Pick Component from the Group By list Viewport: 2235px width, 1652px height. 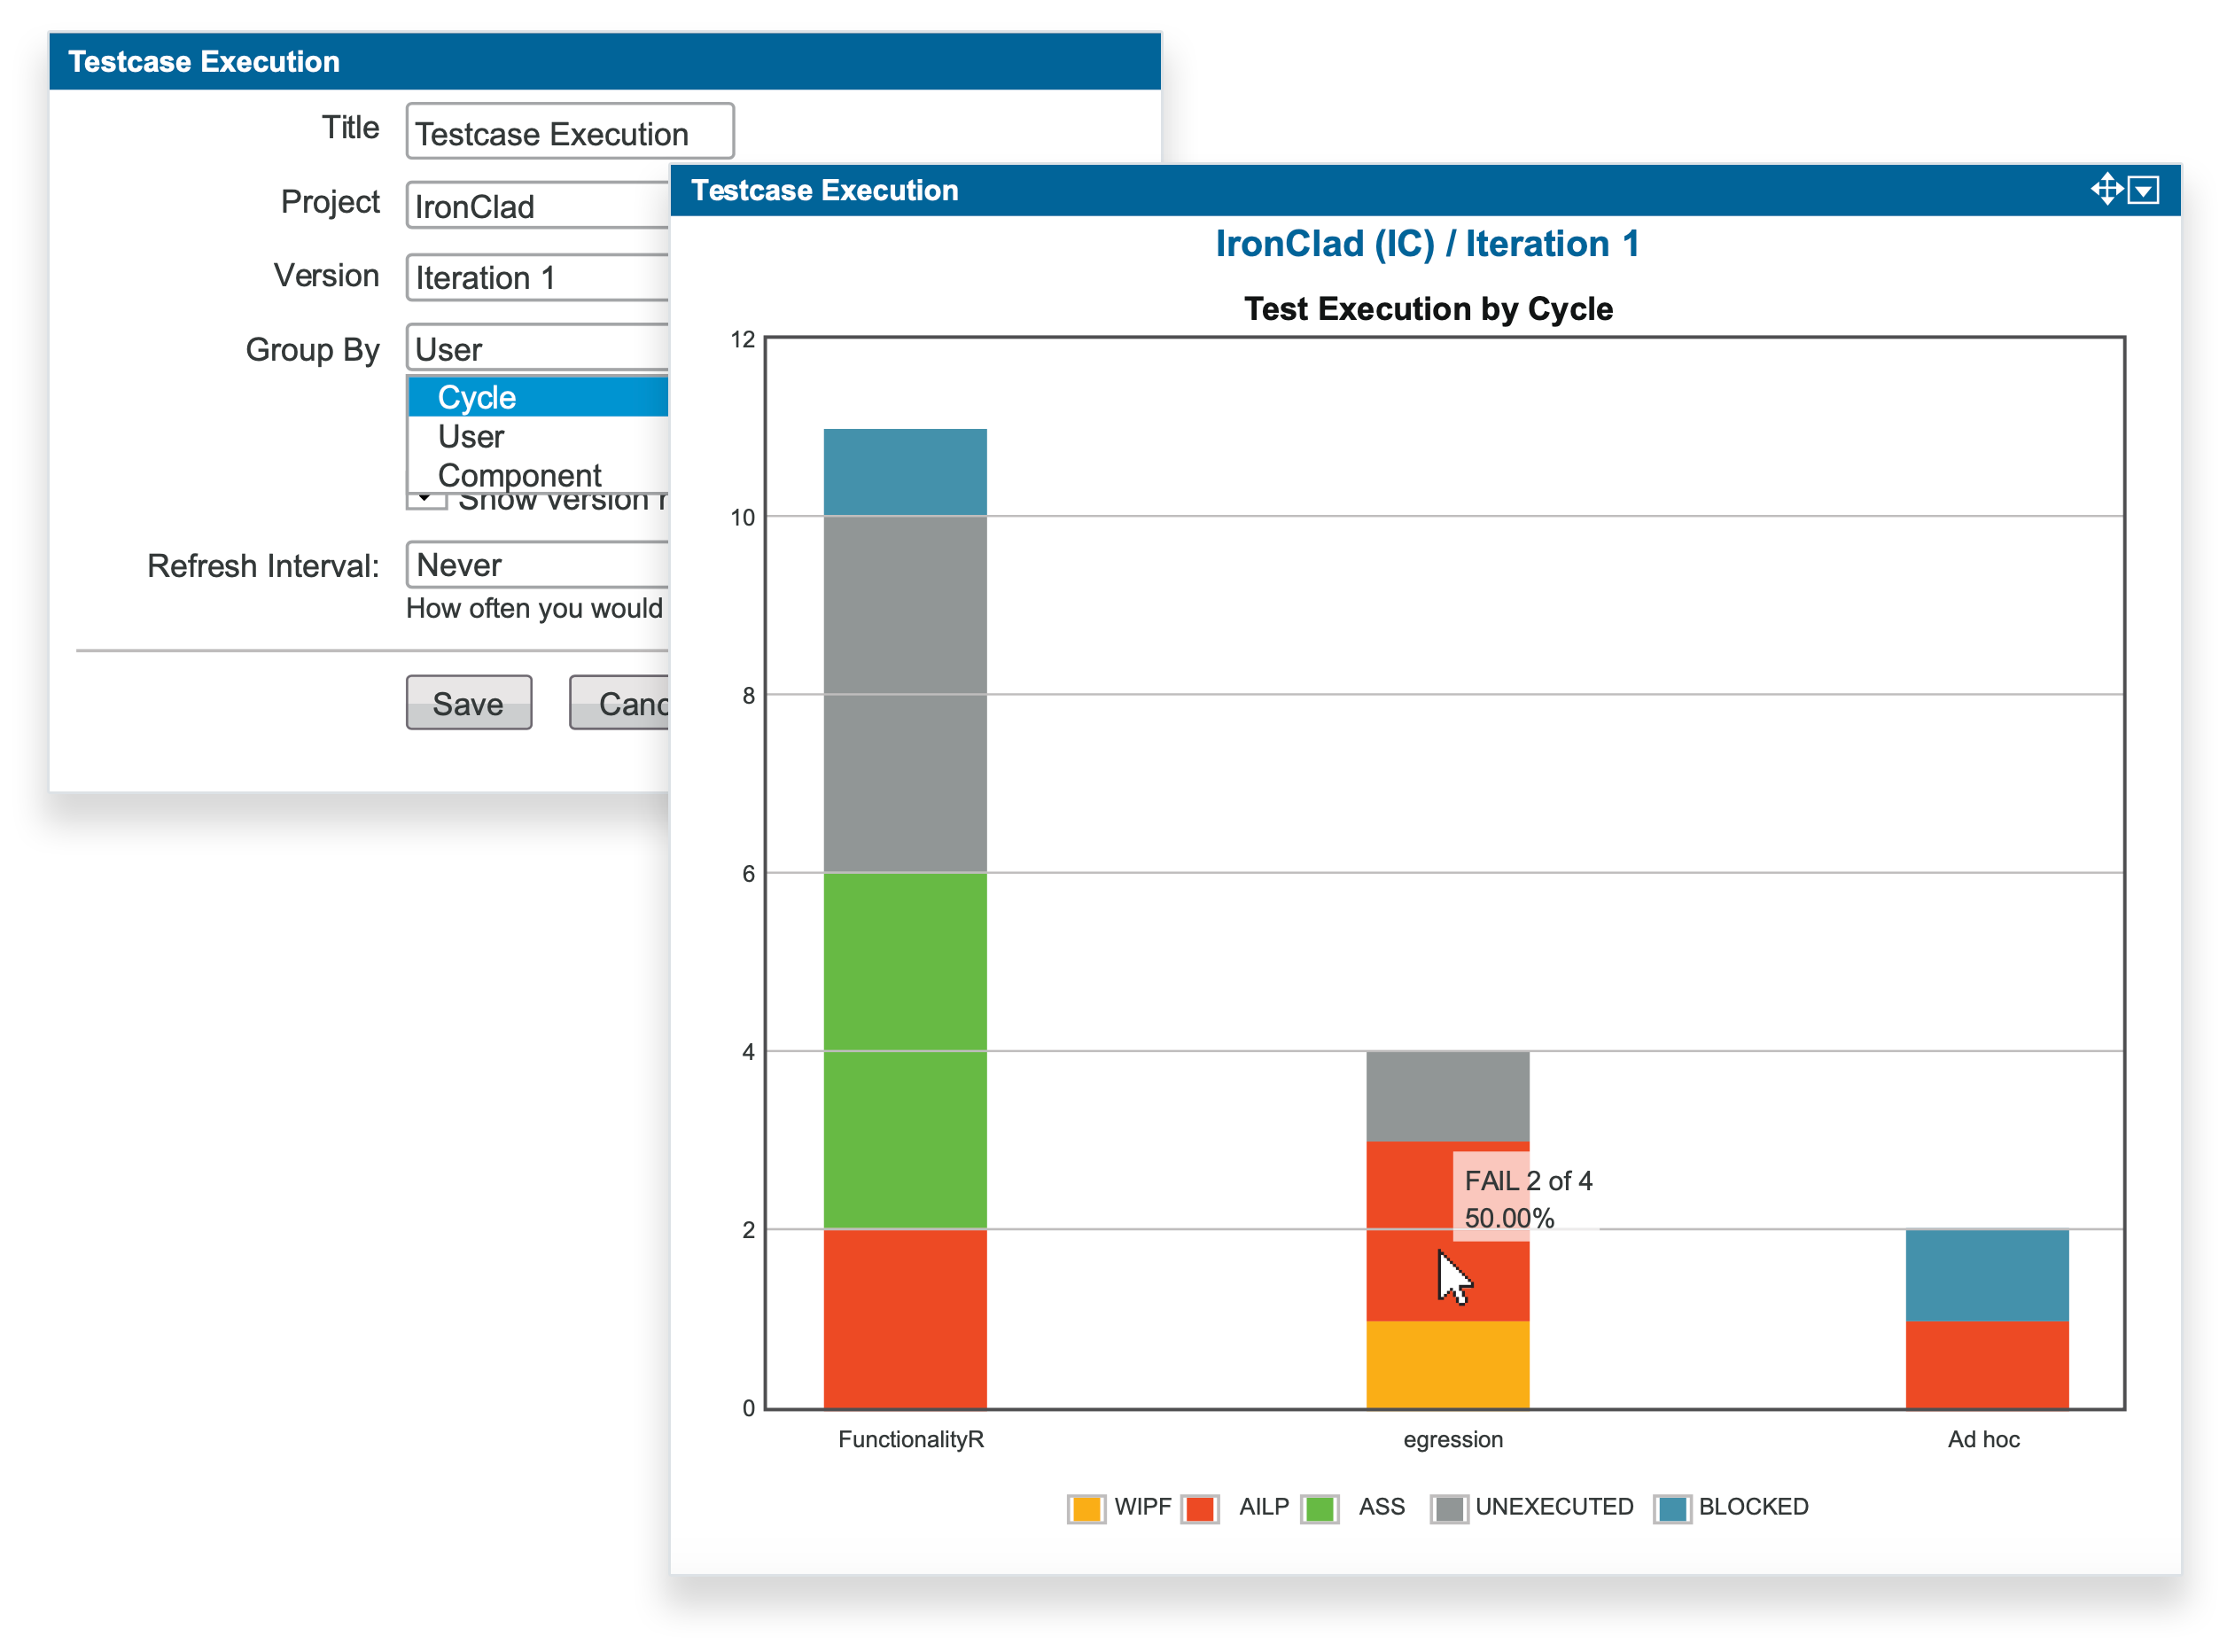[x=519, y=474]
